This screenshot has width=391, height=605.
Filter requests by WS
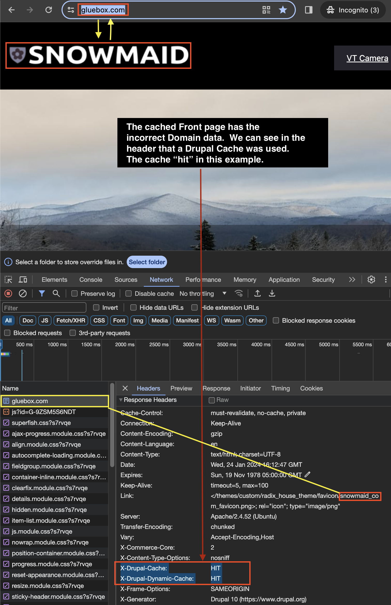(x=211, y=320)
